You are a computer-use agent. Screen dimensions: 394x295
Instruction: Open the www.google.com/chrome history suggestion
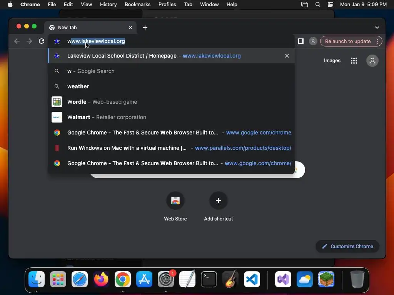click(x=171, y=133)
